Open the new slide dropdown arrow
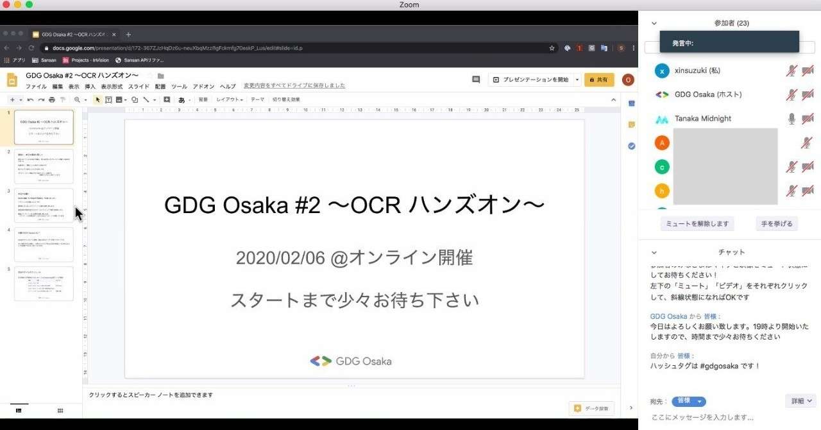 click(x=21, y=100)
